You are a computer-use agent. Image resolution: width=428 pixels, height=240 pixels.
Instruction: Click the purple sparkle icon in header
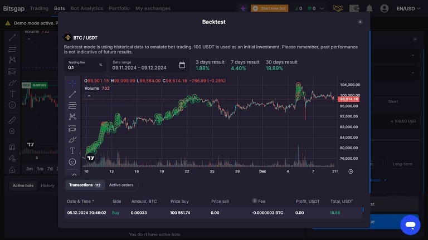tap(243, 8)
